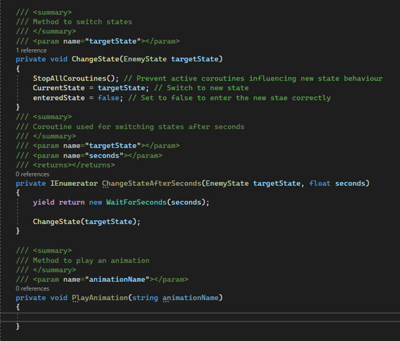The height and width of the screenshot is (341, 400).
Task: Click PlayAnimation method name in declaration
Action: coord(100,297)
